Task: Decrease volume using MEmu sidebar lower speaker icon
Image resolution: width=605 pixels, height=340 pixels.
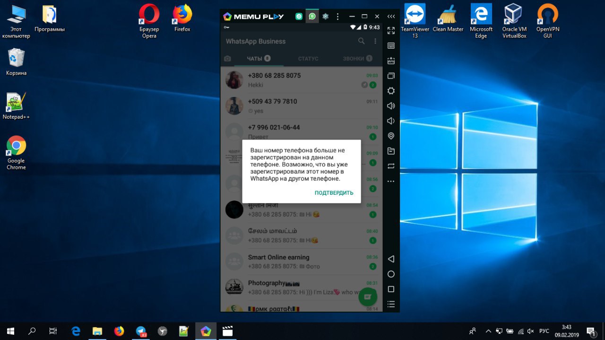Action: click(391, 121)
